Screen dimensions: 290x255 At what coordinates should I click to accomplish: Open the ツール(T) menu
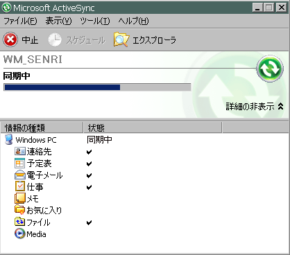coord(95,21)
